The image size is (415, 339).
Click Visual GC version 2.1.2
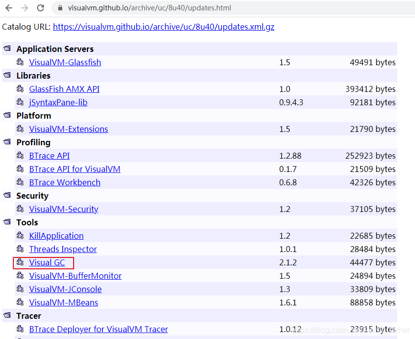pyautogui.click(x=288, y=262)
